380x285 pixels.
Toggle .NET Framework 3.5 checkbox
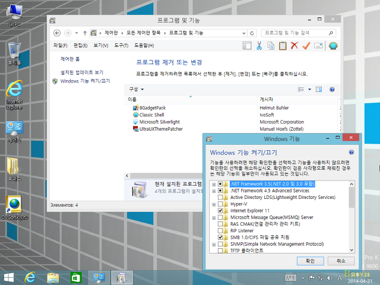pos(220,184)
